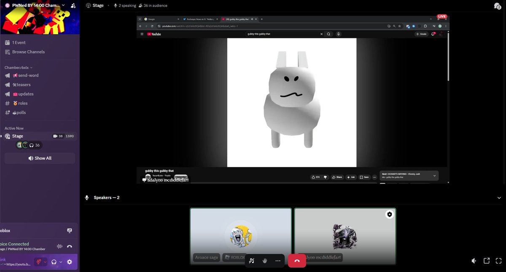Open the more options ellipsis in call controls

[278, 261]
